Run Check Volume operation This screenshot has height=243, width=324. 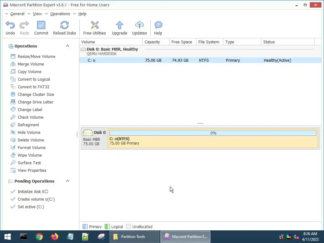30,117
